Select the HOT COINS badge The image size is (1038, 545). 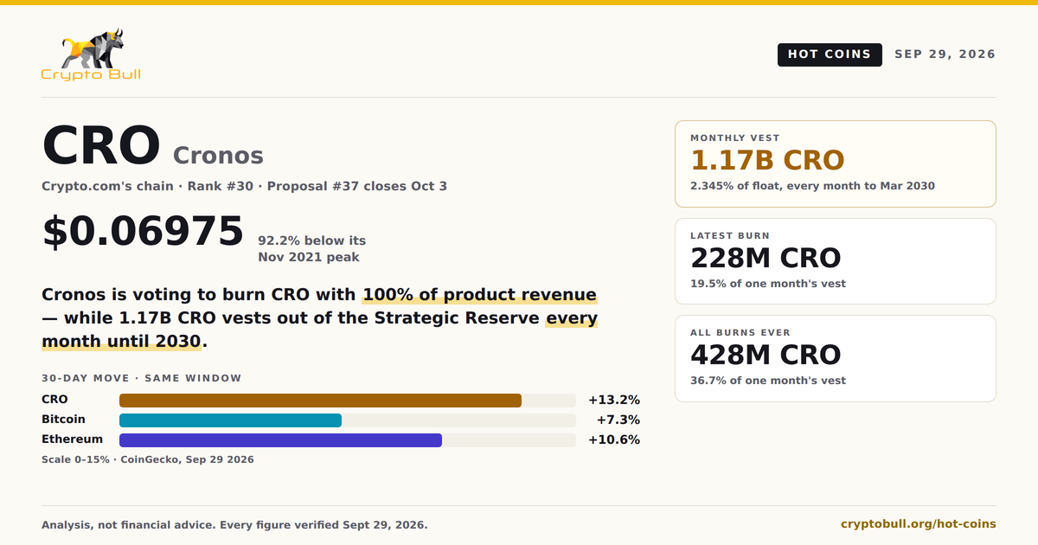(x=830, y=54)
